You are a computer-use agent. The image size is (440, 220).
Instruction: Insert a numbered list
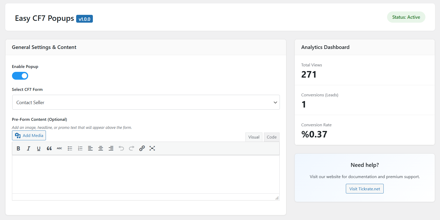(80, 148)
